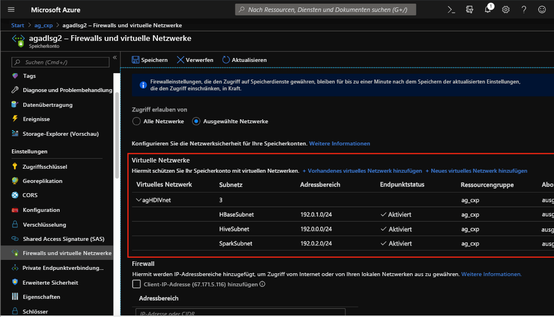Open Cloud Shell from top bar
This screenshot has height=317, width=554.
pos(451,10)
